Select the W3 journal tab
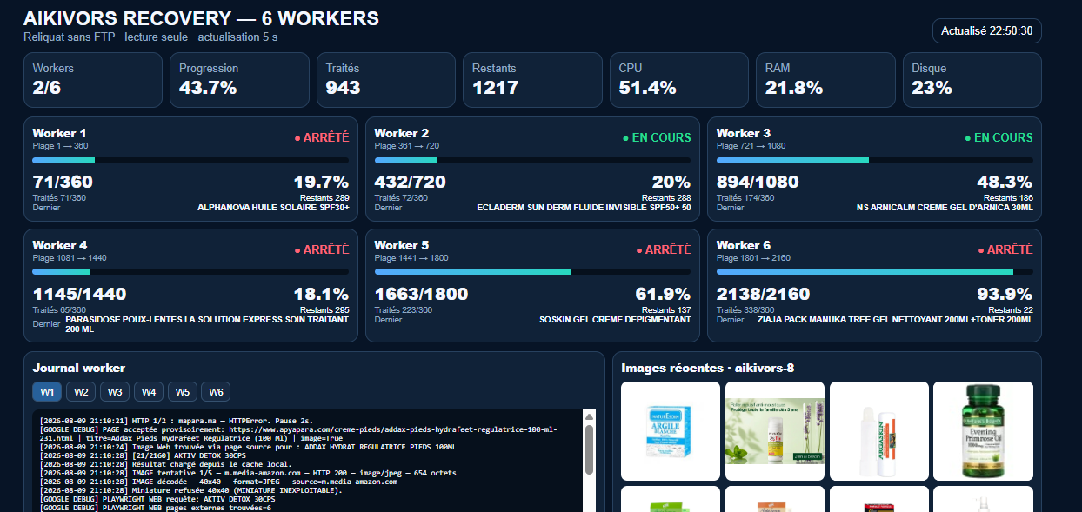Viewport: 1082px width, 512px height. pyautogui.click(x=115, y=392)
